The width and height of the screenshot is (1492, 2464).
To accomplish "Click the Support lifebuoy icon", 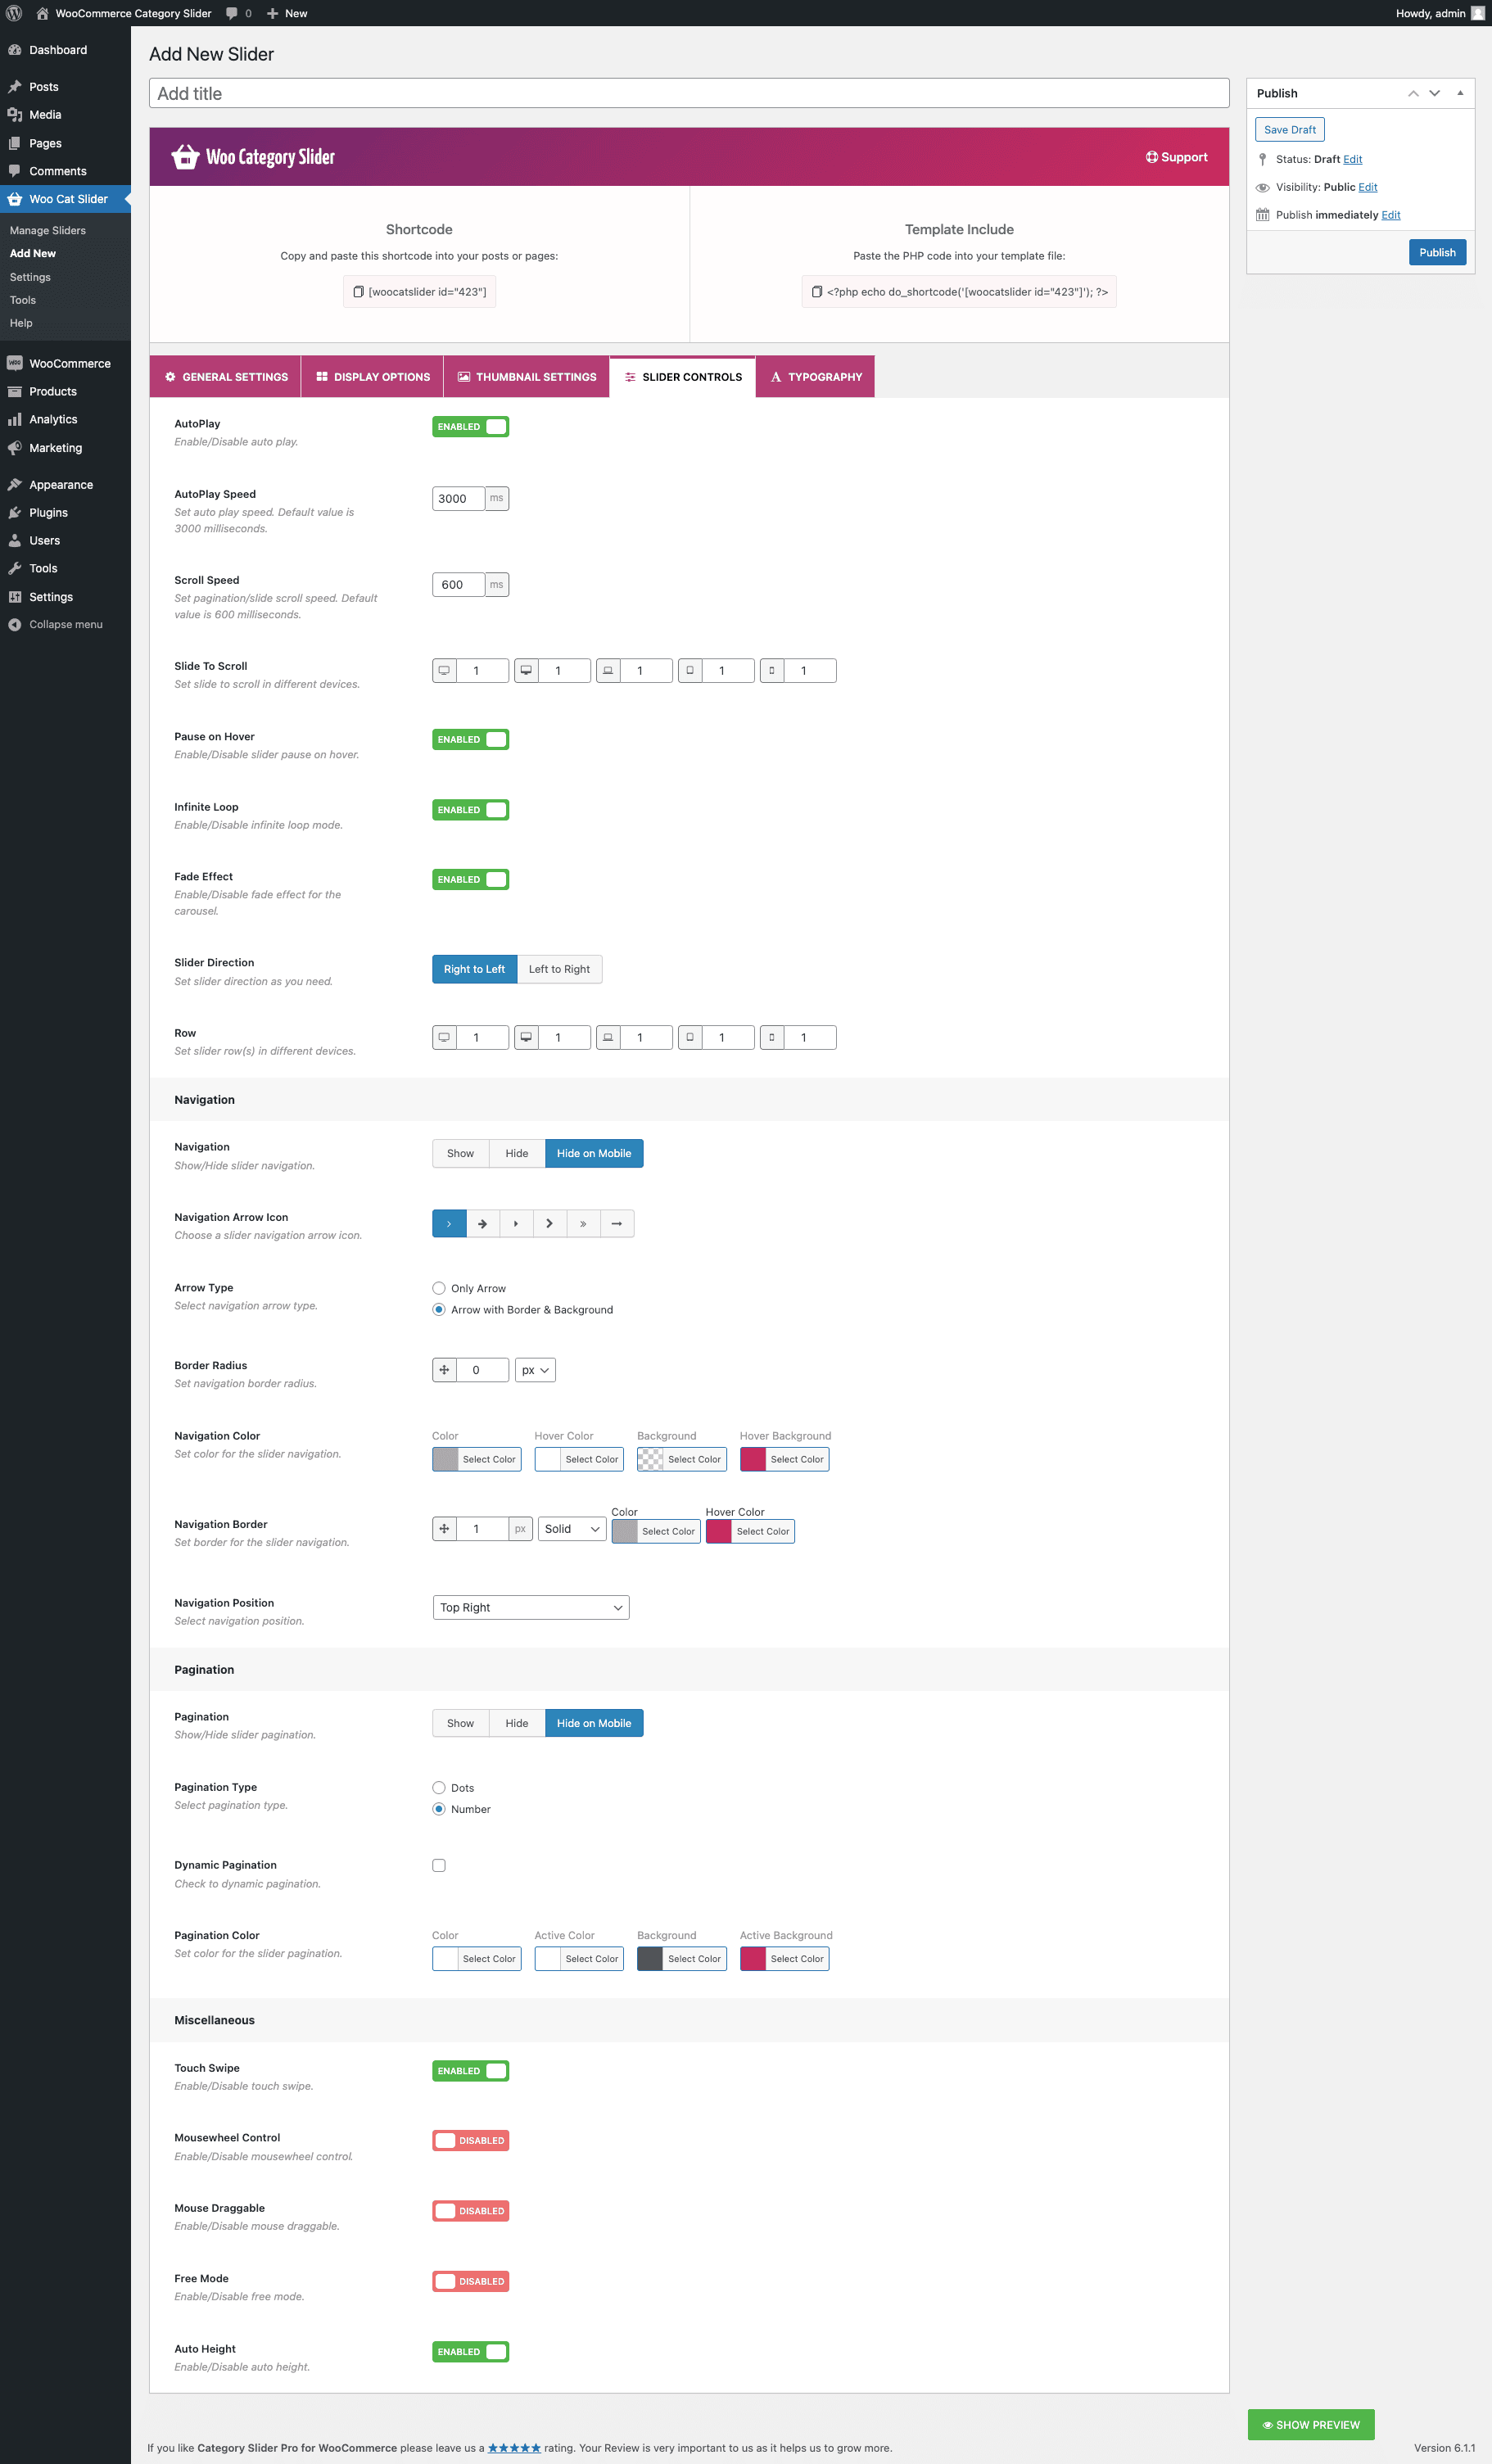I will click(1151, 157).
